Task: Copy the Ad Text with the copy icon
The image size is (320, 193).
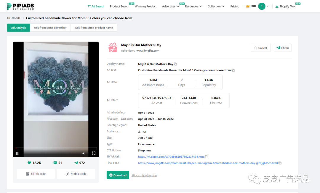Action: (x=233, y=70)
